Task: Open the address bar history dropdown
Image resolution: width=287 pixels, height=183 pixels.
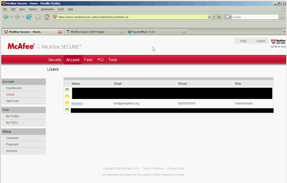Action: click(x=214, y=17)
